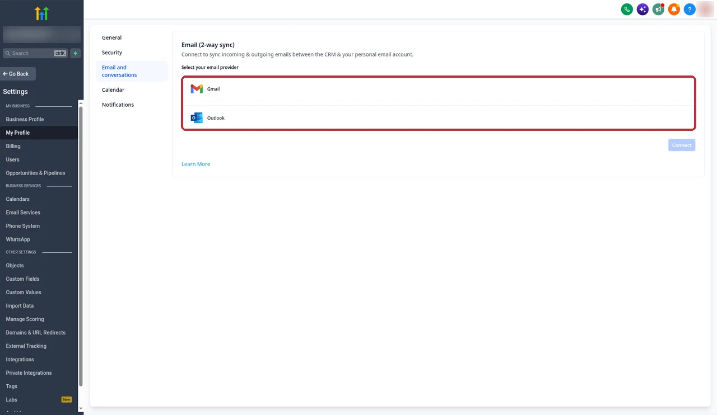Open the purple AI sparkle assistant icon

(642, 9)
